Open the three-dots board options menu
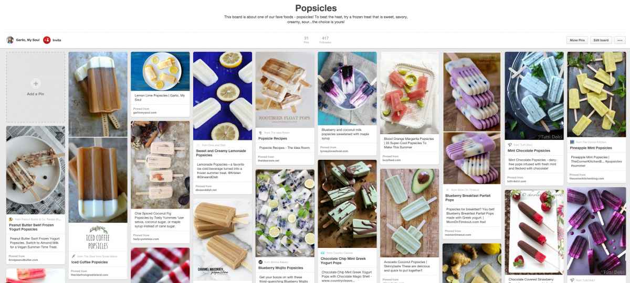 tap(619, 40)
